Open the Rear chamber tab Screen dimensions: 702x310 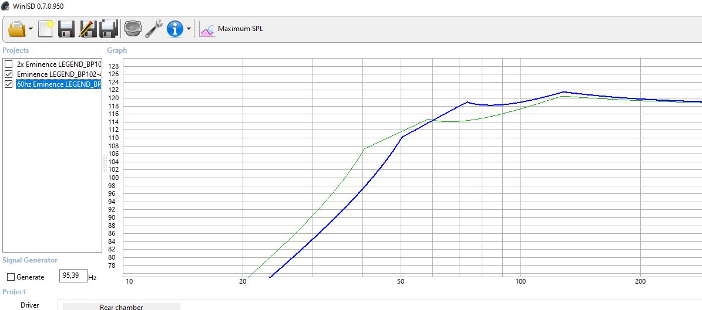click(122, 307)
